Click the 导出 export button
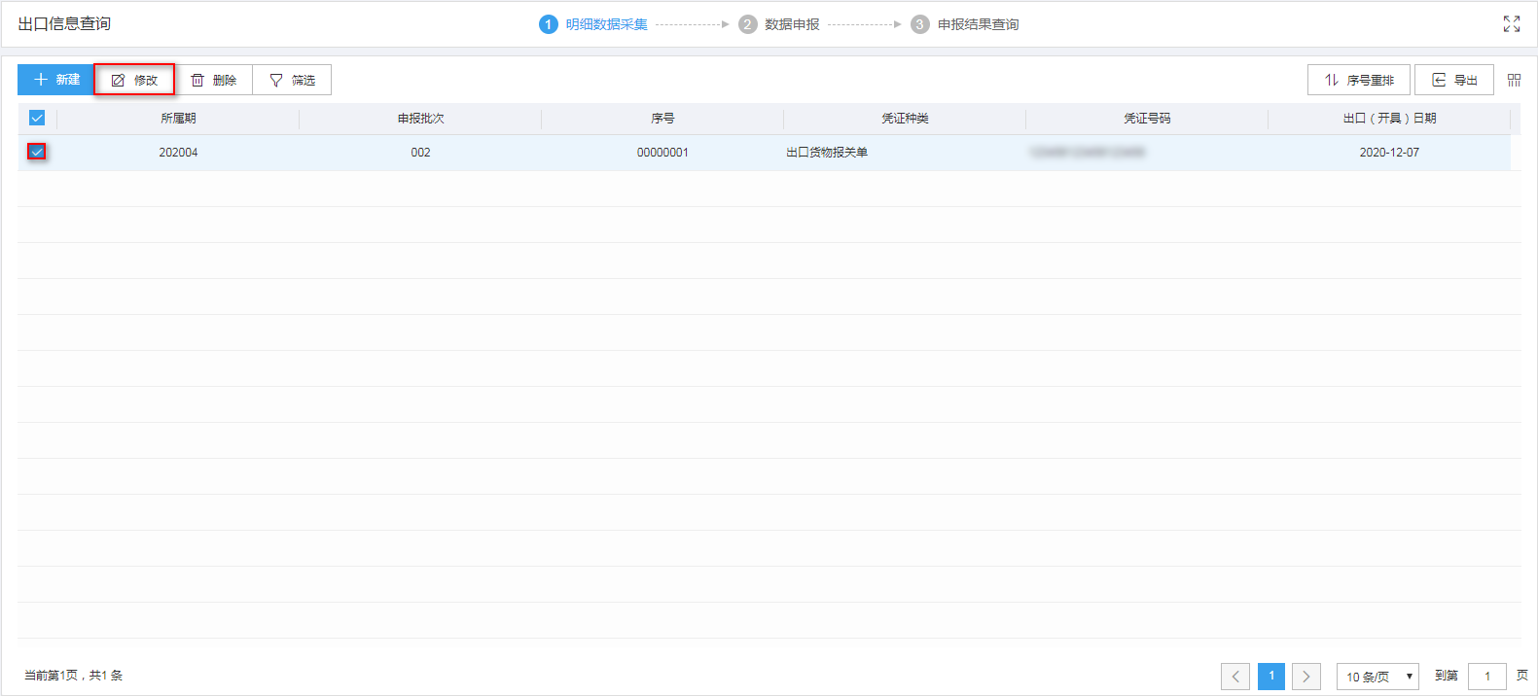The height and width of the screenshot is (696, 1538). [x=1453, y=80]
